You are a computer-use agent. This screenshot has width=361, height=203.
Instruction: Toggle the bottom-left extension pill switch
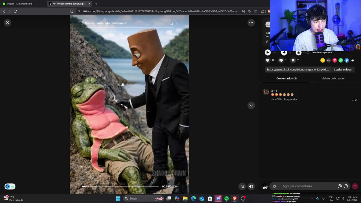pos(10,186)
